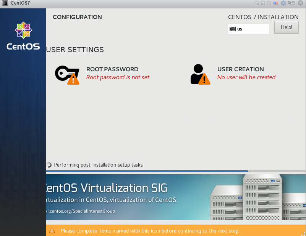The height and width of the screenshot is (236, 306).
Task: Click the CentOS7 window title icon
Action: (5, 3)
